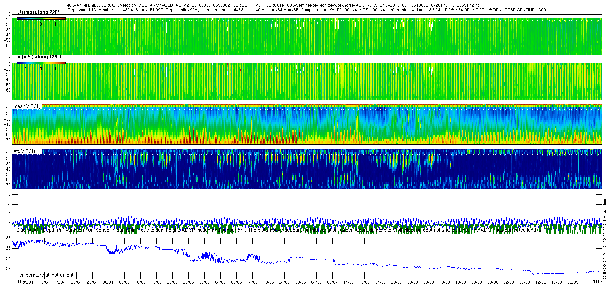The width and height of the screenshot is (608, 287).
Task: Click the U velocity colorbar
Action: [41, 19]
